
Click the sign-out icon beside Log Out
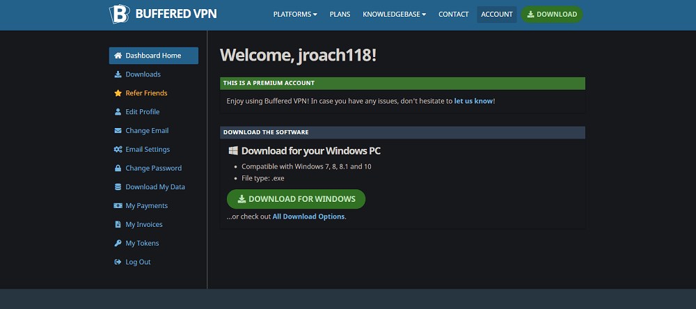tap(118, 262)
